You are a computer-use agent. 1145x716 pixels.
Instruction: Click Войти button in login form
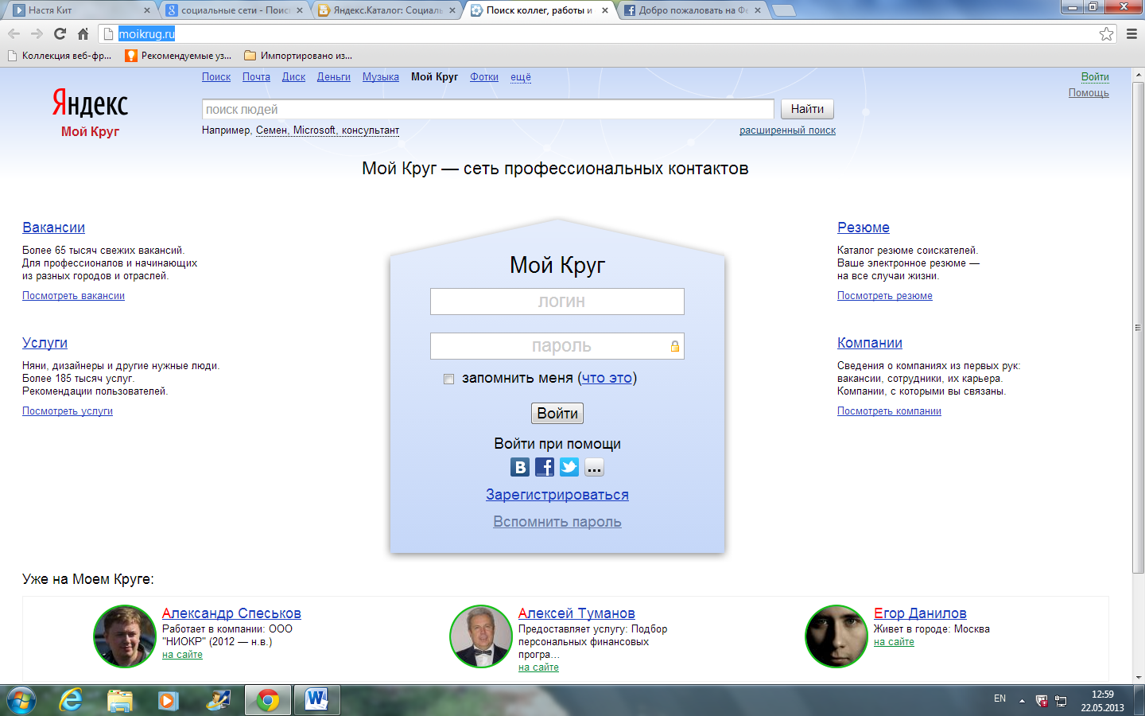pyautogui.click(x=557, y=413)
